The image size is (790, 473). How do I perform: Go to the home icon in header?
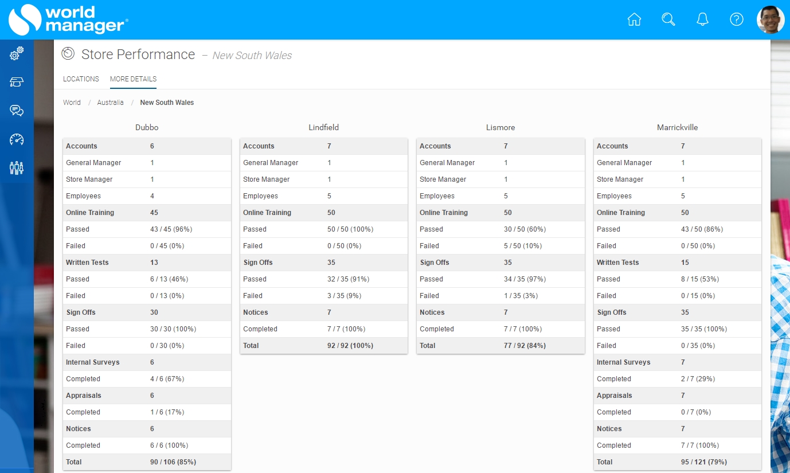[x=634, y=19]
